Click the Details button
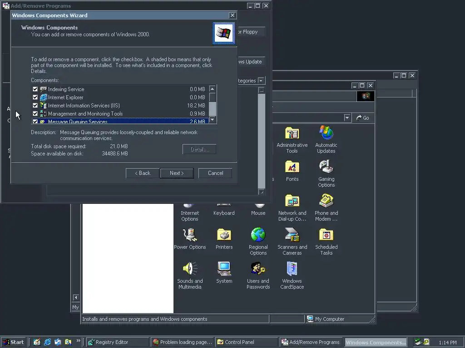The height and width of the screenshot is (348, 465). (199, 150)
